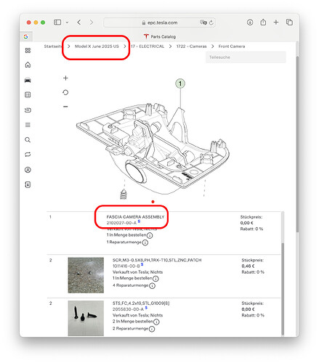Select FASCIA CAMERA ASSEMBLY part name
The height and width of the screenshot is (363, 319).
tap(135, 217)
